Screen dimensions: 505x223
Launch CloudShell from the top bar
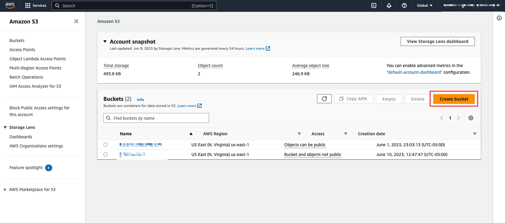point(374,5)
